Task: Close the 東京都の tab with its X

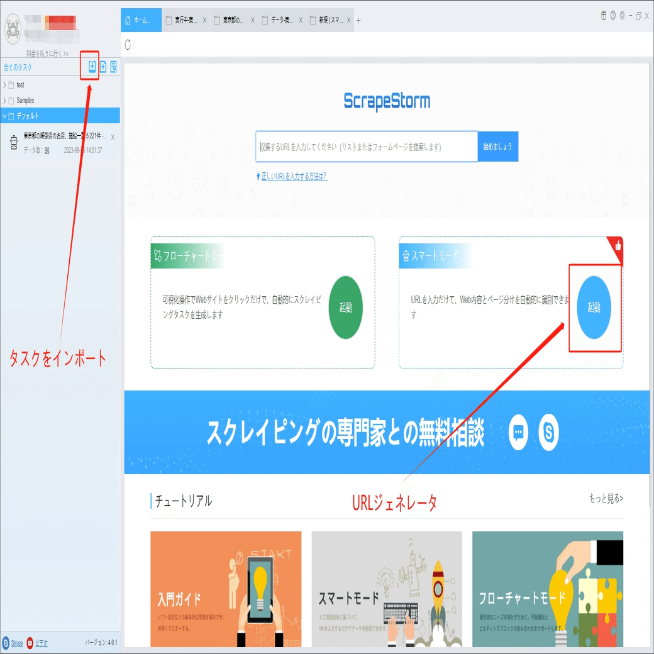Action: [x=252, y=20]
